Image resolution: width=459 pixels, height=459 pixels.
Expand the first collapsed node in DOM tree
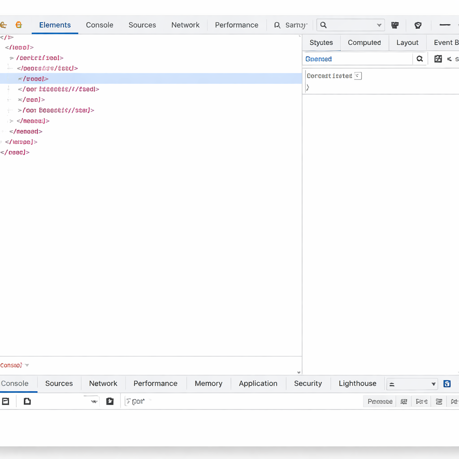[12, 58]
